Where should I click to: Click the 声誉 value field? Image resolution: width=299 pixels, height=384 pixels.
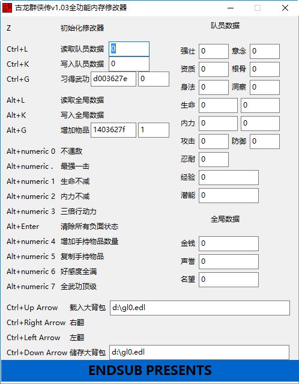229,261
